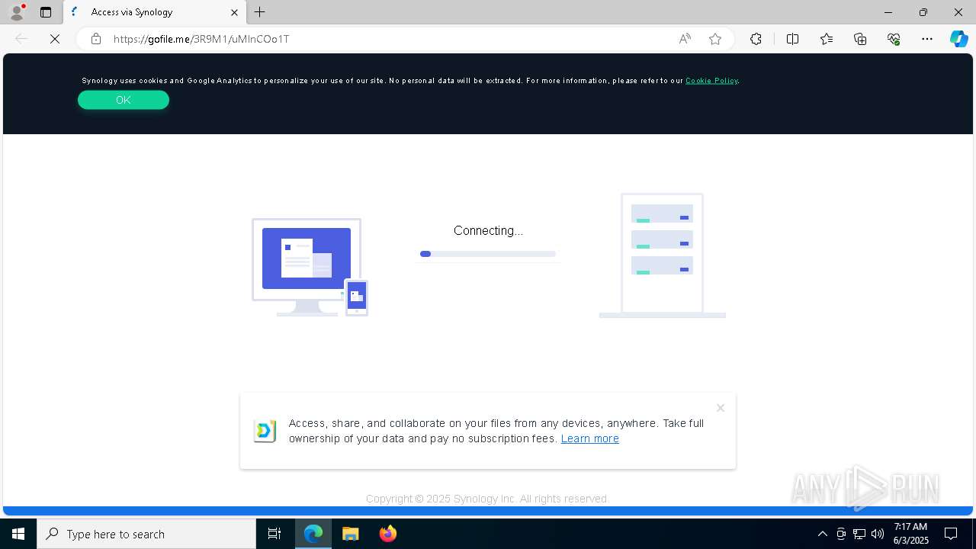This screenshot has width=976, height=549.
Task: Open the network status tray icon
Action: (859, 534)
